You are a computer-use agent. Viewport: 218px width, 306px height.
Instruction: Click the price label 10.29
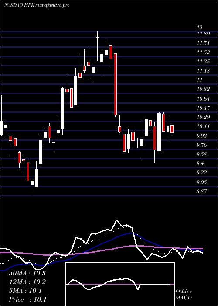pos(203,117)
